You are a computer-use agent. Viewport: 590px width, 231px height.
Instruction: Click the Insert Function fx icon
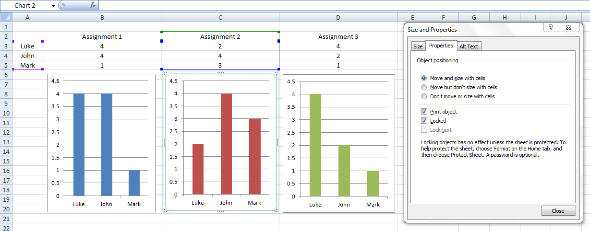coord(92,5)
